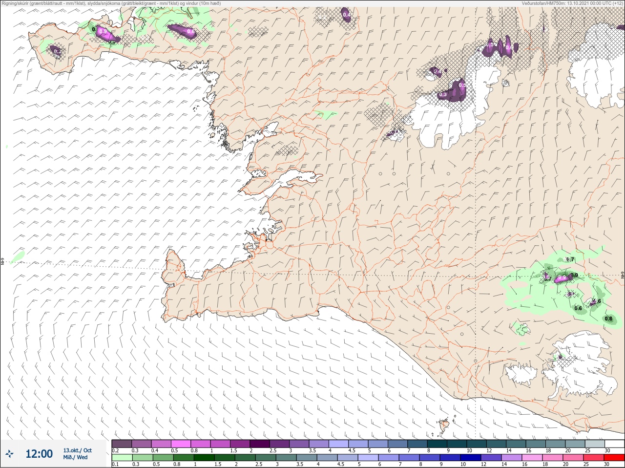Select pale green bottom-row swatch between 0.1 and 0.3
The height and width of the screenshot is (468, 625).
(122, 458)
